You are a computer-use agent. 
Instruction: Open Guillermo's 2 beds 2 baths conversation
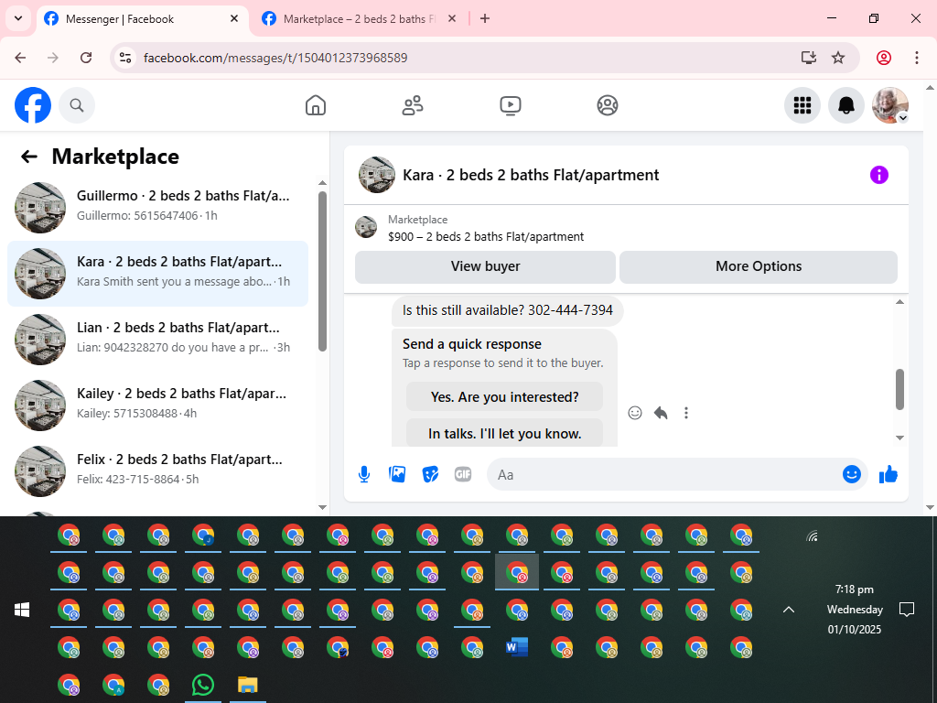click(157, 208)
